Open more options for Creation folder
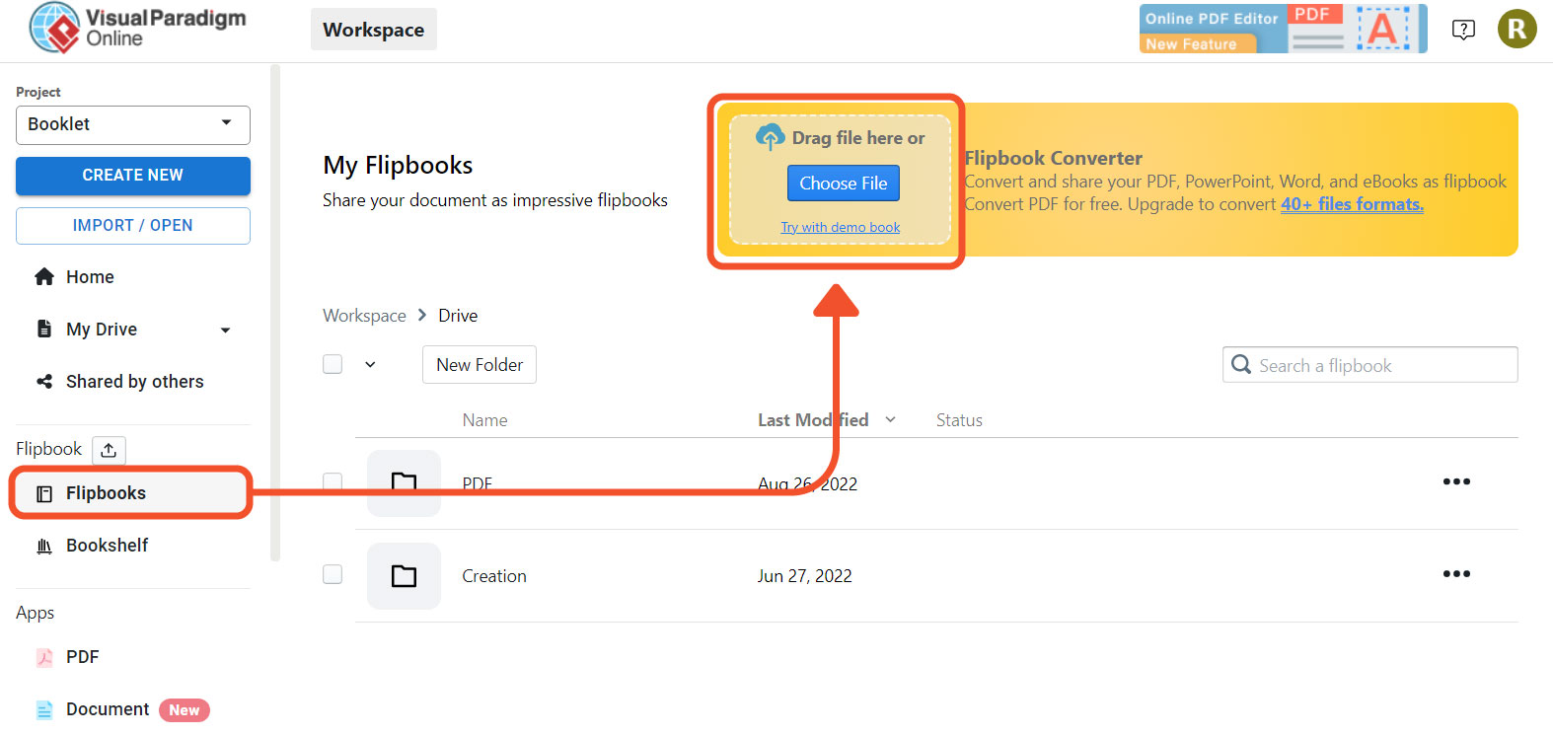1553x736 pixels. point(1456,574)
